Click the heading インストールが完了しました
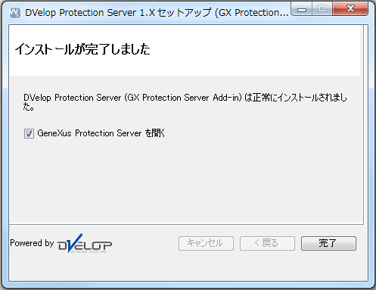Image resolution: width=376 pixels, height=290 pixels. tap(82, 49)
